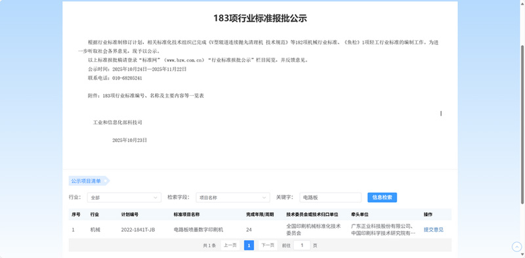
Task: Click the 完成年限/周期 column header
Action: (260, 215)
